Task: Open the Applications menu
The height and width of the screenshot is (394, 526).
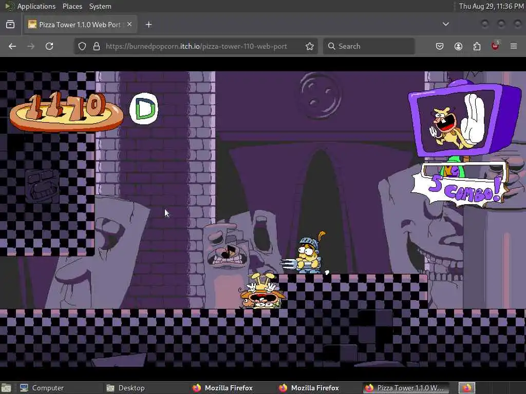Action: tap(36, 6)
